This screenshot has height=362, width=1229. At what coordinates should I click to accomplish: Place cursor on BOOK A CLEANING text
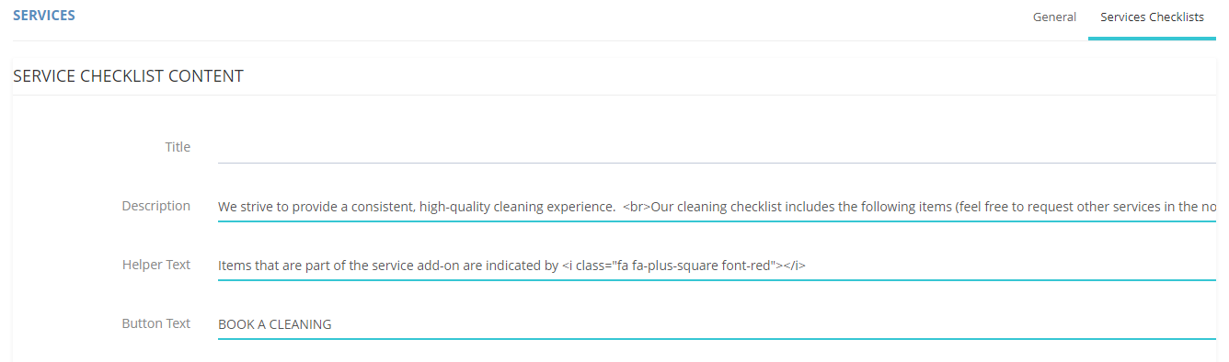coord(274,324)
